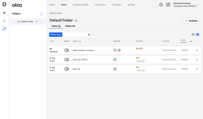The width and height of the screenshot is (203, 119).
Task: Open the apps grid-plus icon in left rail
Action: (x=4, y=21)
